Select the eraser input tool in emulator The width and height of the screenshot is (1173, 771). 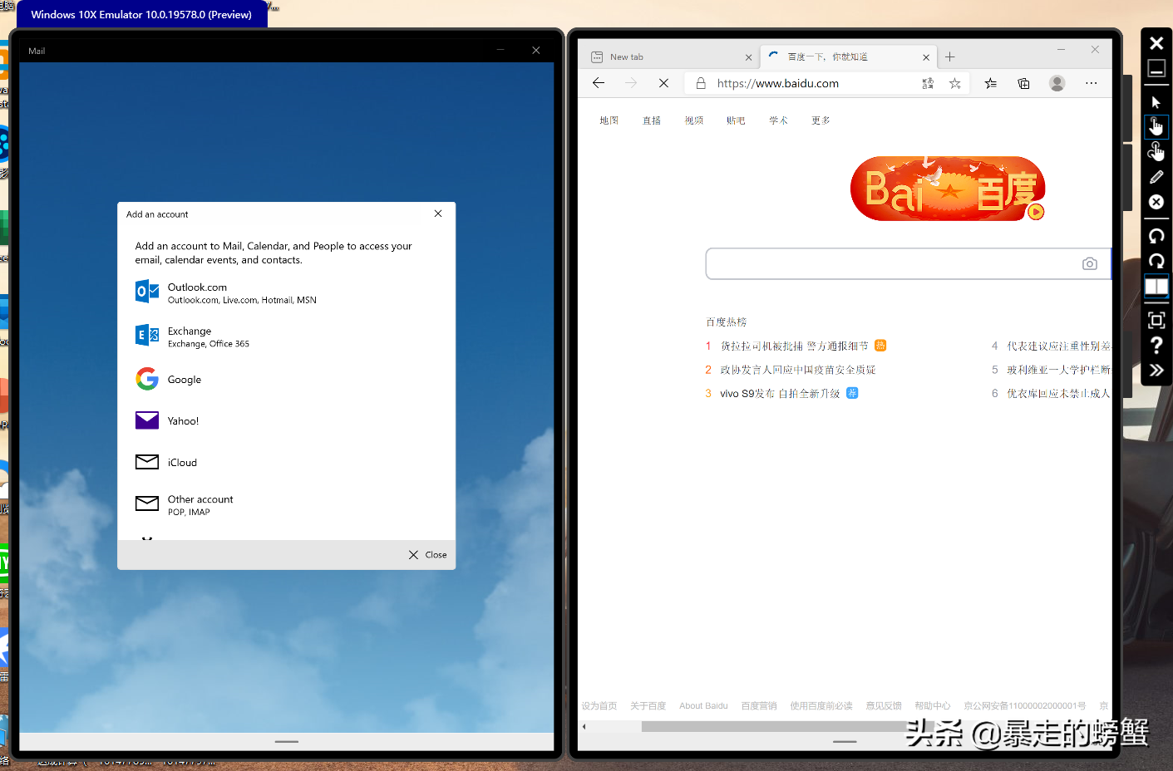1156,202
